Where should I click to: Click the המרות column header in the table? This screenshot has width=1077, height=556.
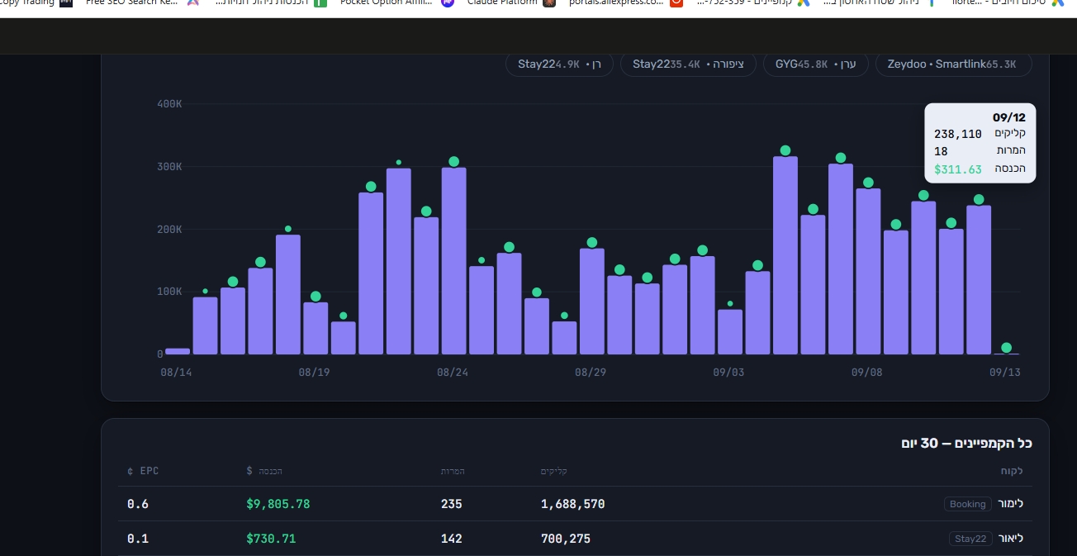click(x=452, y=471)
